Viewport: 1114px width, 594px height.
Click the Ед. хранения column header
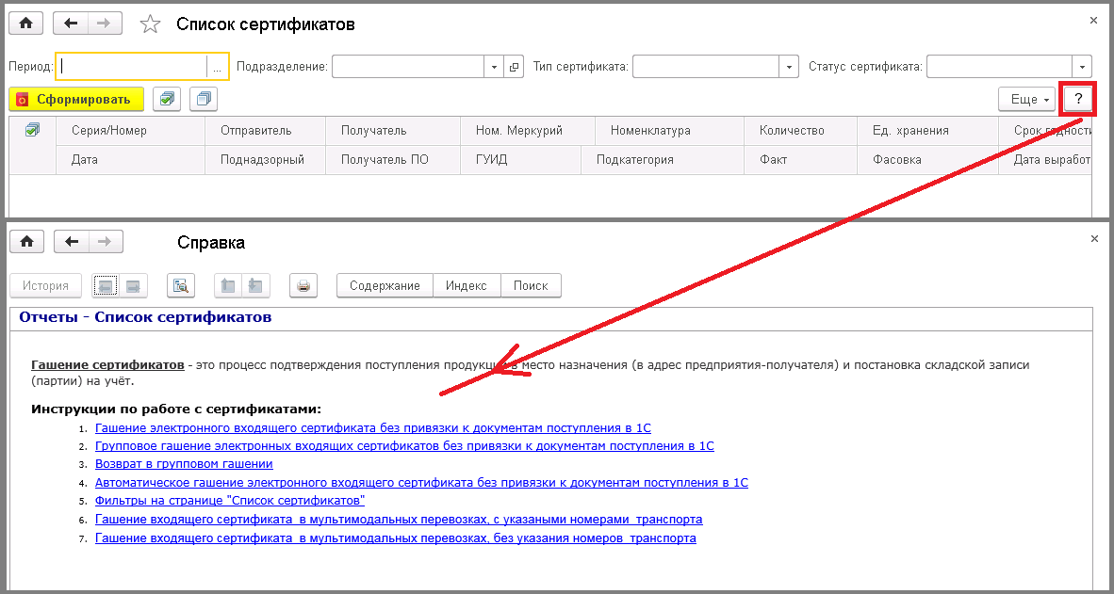coord(926,131)
